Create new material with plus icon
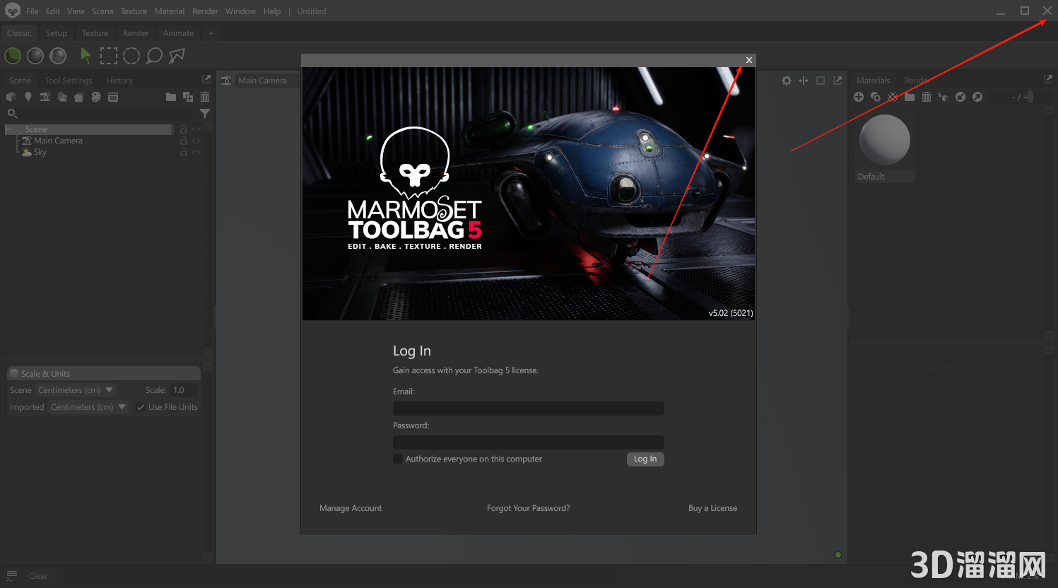1058x588 pixels. tap(859, 97)
